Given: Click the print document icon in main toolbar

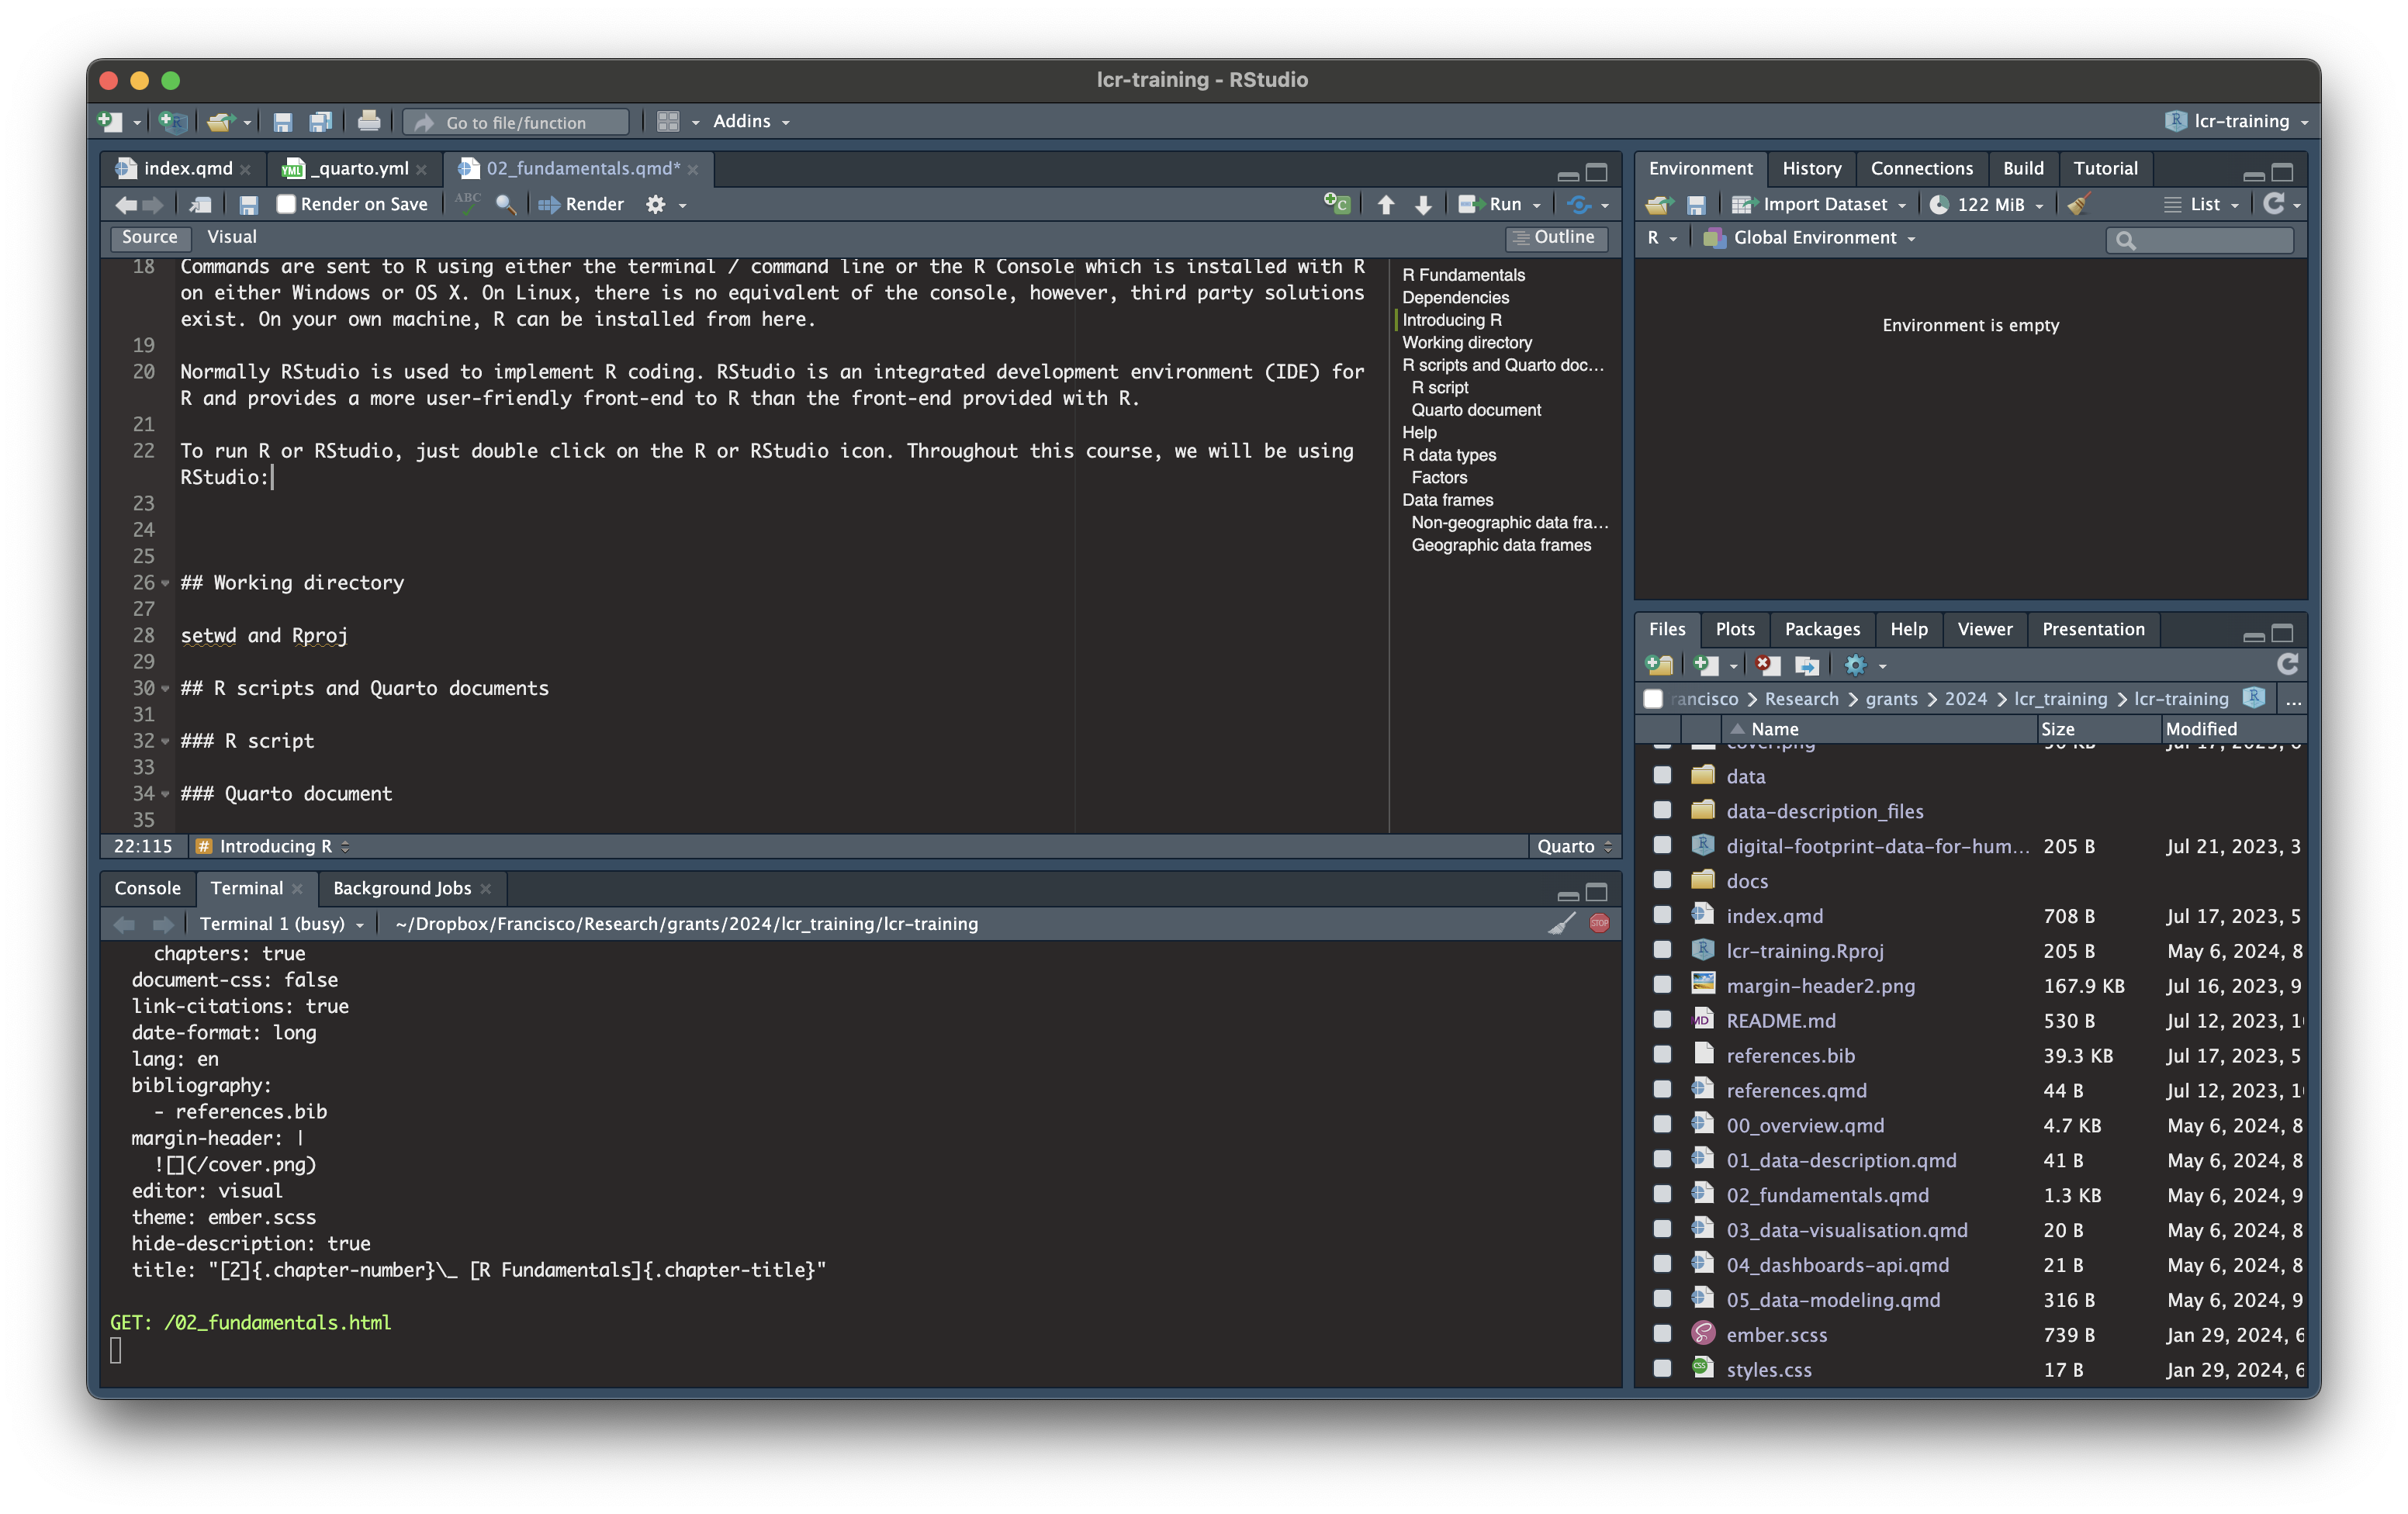Looking at the screenshot, I should click(x=368, y=122).
